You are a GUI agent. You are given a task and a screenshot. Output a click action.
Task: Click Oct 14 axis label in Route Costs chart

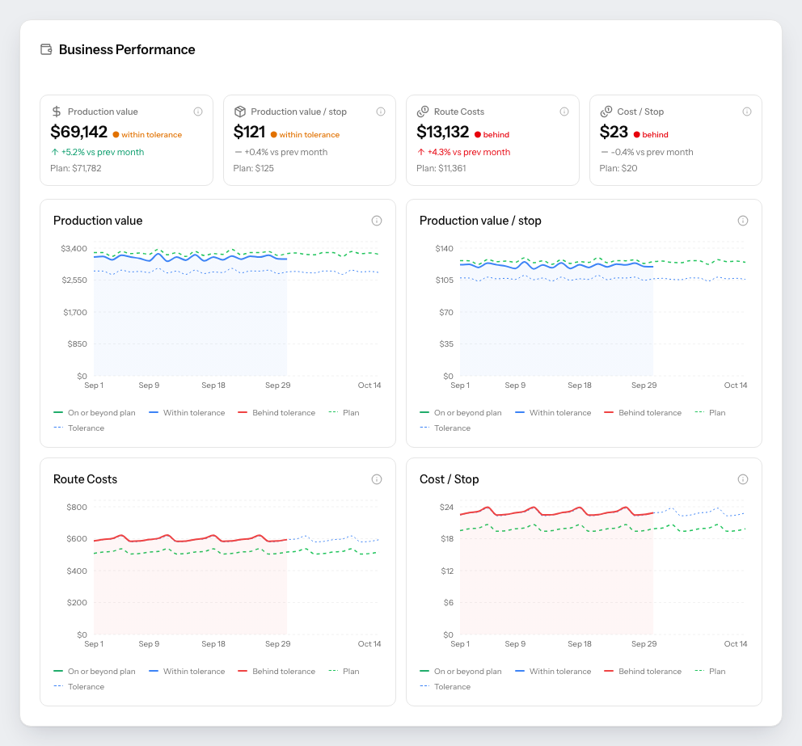coord(369,644)
